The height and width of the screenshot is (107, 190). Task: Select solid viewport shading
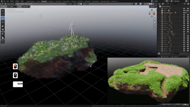[x=149, y=4]
